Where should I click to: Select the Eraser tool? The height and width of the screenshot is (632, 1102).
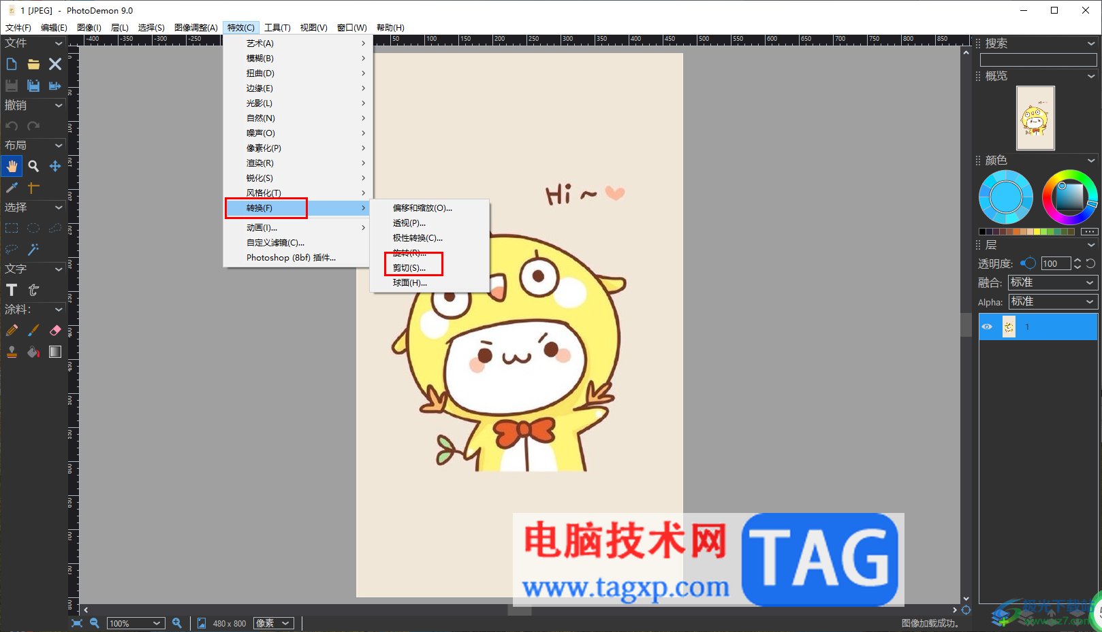click(x=55, y=330)
